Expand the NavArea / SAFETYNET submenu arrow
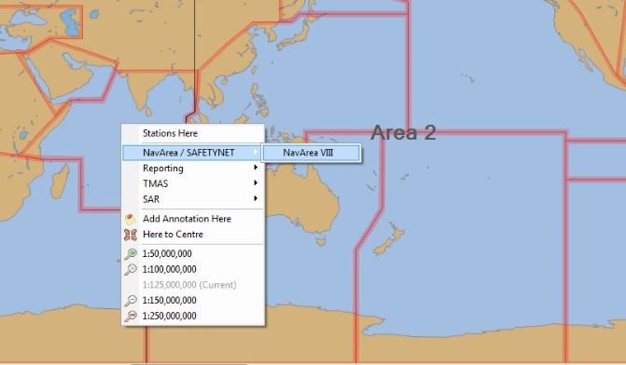The image size is (626, 365). tap(256, 152)
